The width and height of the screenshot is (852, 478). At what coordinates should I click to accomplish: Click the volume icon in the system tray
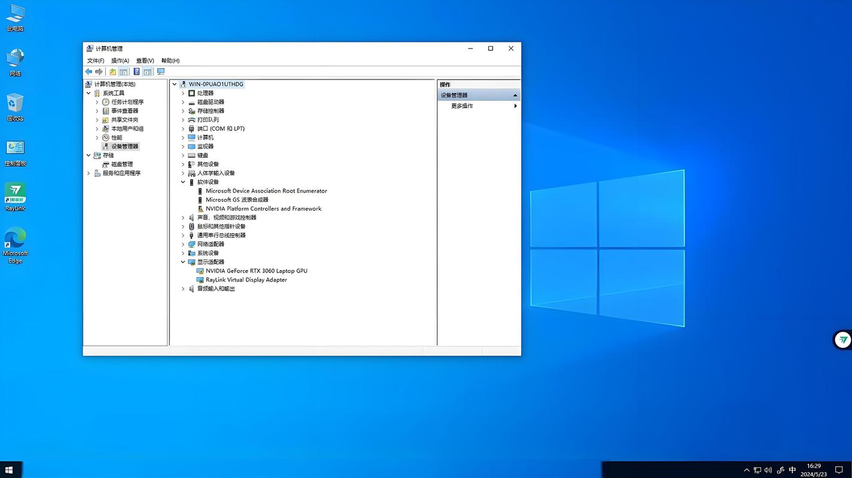(x=769, y=470)
